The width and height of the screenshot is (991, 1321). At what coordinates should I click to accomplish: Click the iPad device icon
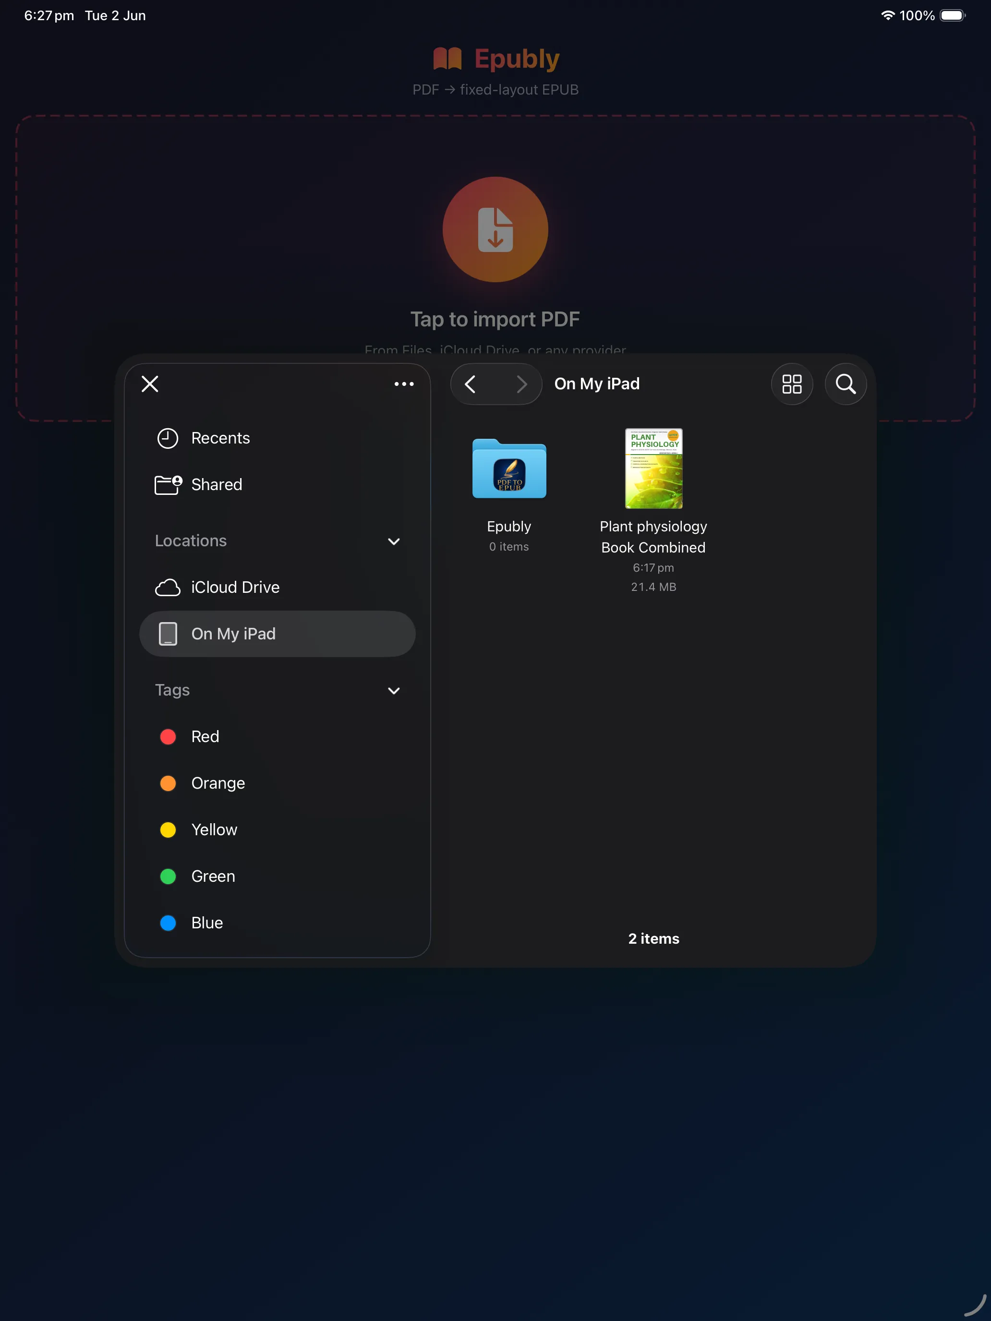168,634
